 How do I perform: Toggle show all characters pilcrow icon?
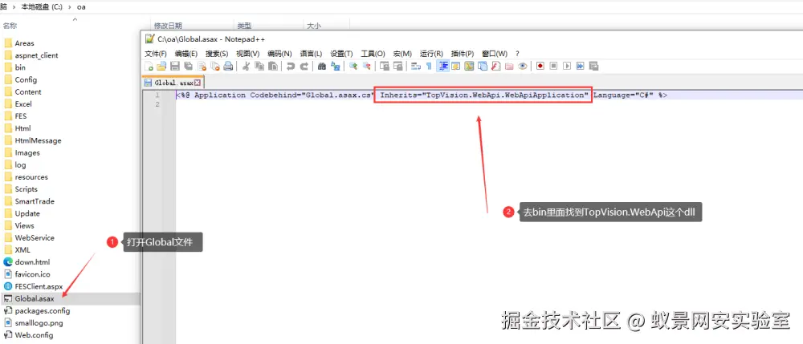pyautogui.click(x=429, y=66)
